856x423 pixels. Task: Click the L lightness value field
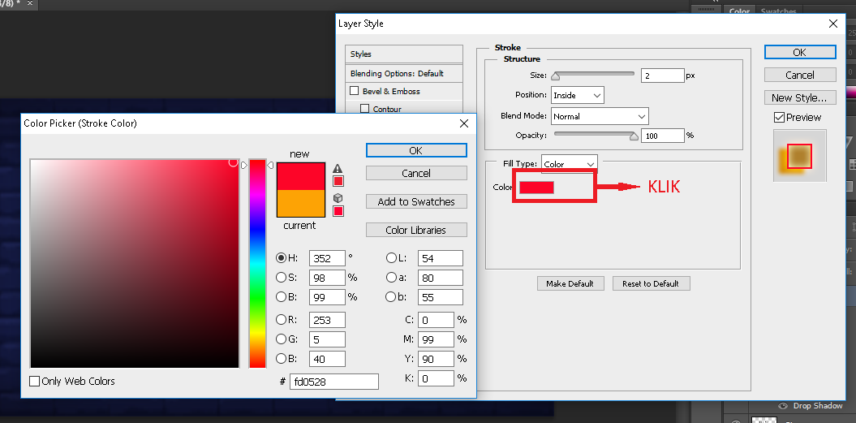[x=441, y=258]
